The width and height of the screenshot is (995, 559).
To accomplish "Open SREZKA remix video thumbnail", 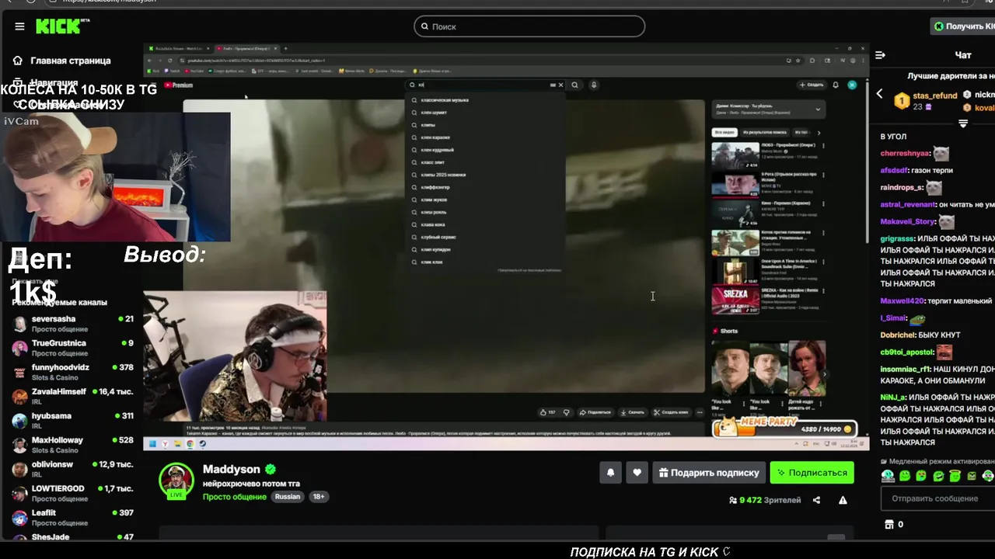I will click(735, 300).
